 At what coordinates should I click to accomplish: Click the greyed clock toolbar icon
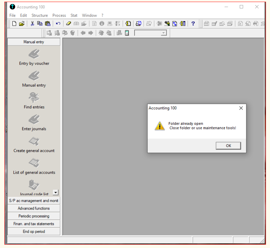coord(149,24)
